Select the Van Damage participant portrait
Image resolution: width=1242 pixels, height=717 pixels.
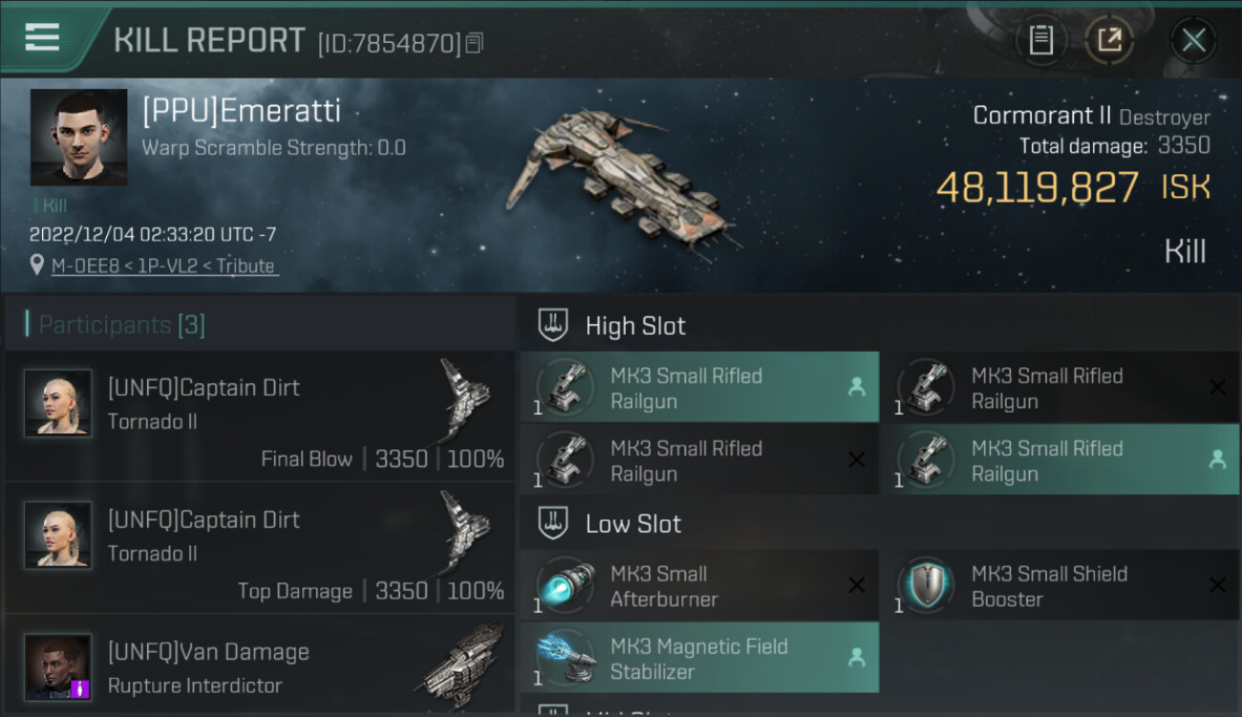point(58,666)
